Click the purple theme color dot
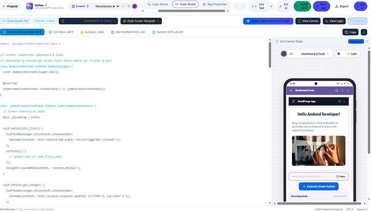 tap(339, 54)
